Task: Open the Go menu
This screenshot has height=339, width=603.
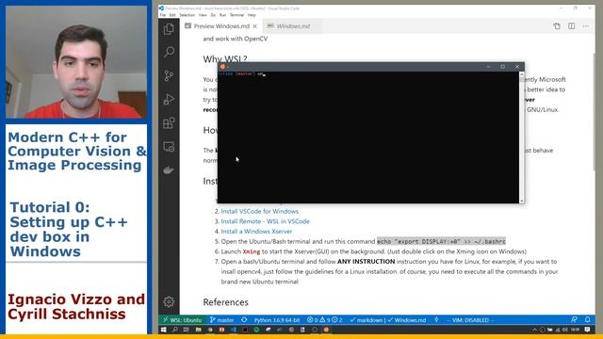Action: [x=213, y=15]
